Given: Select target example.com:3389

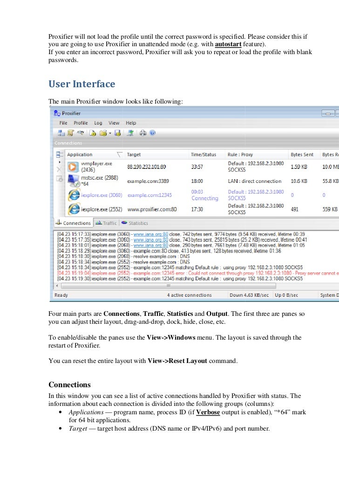Looking at the screenshot, I should (x=148, y=181).
